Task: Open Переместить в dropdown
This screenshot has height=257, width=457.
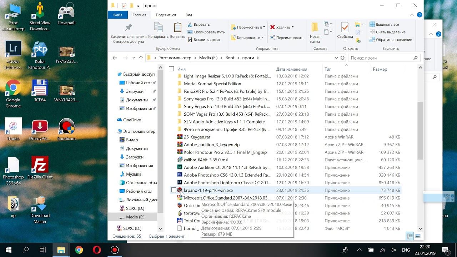Action: pyautogui.click(x=248, y=27)
